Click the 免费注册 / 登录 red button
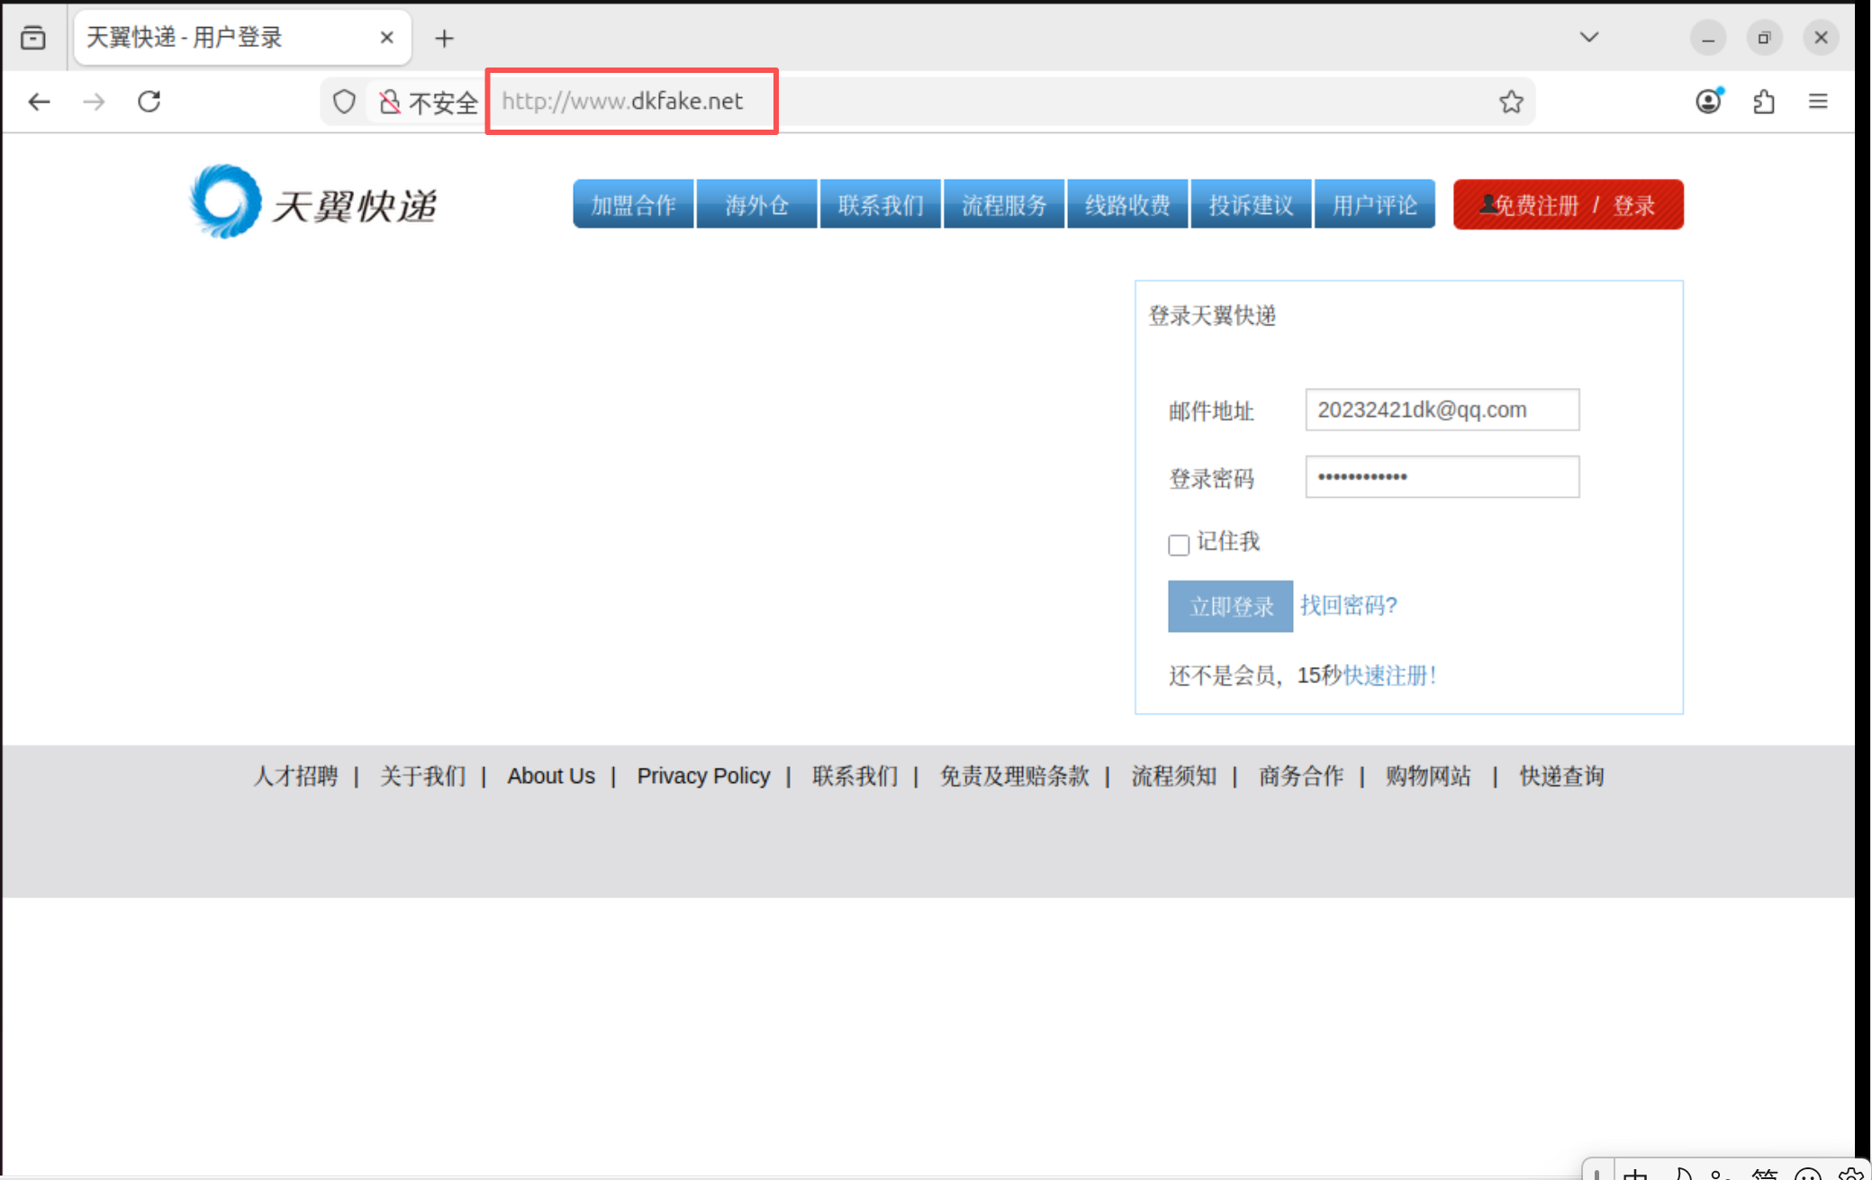Image resolution: width=1872 pixels, height=1180 pixels. click(x=1568, y=204)
